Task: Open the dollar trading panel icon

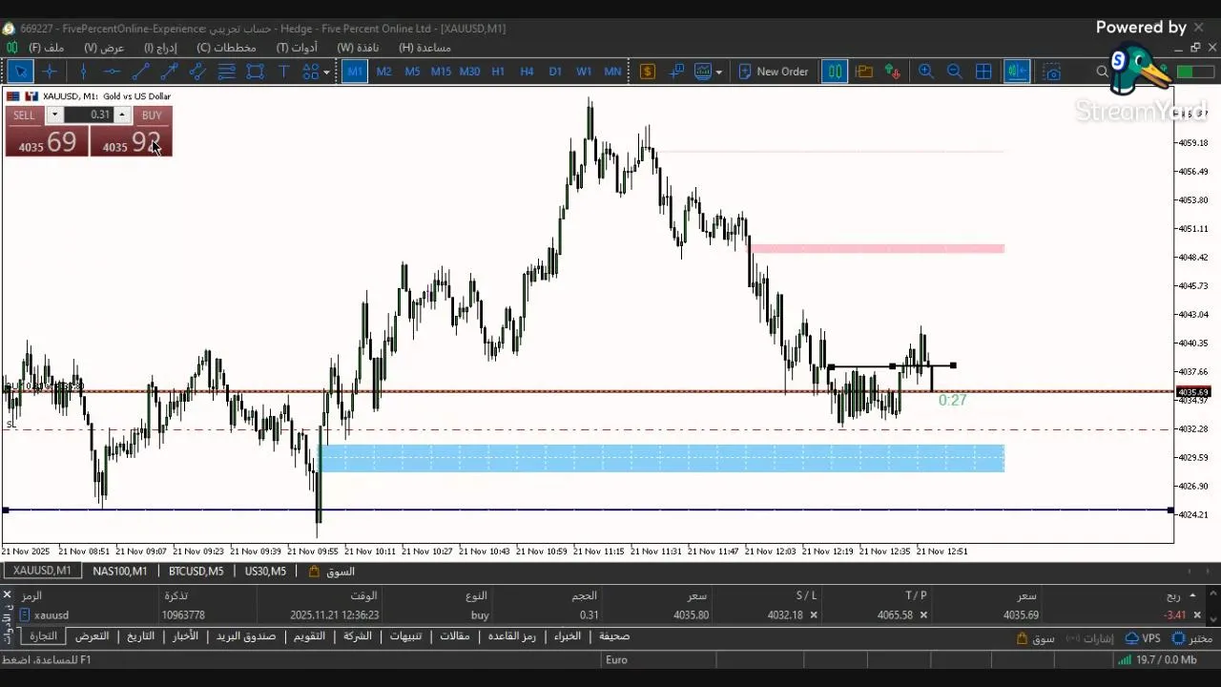Action: point(648,72)
